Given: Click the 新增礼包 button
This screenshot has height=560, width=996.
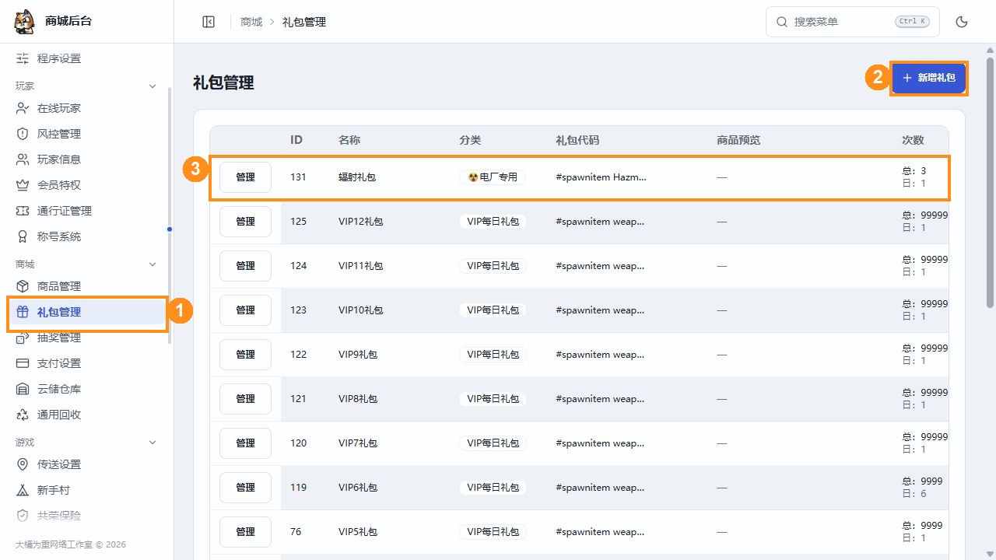Looking at the screenshot, I should click(x=928, y=78).
